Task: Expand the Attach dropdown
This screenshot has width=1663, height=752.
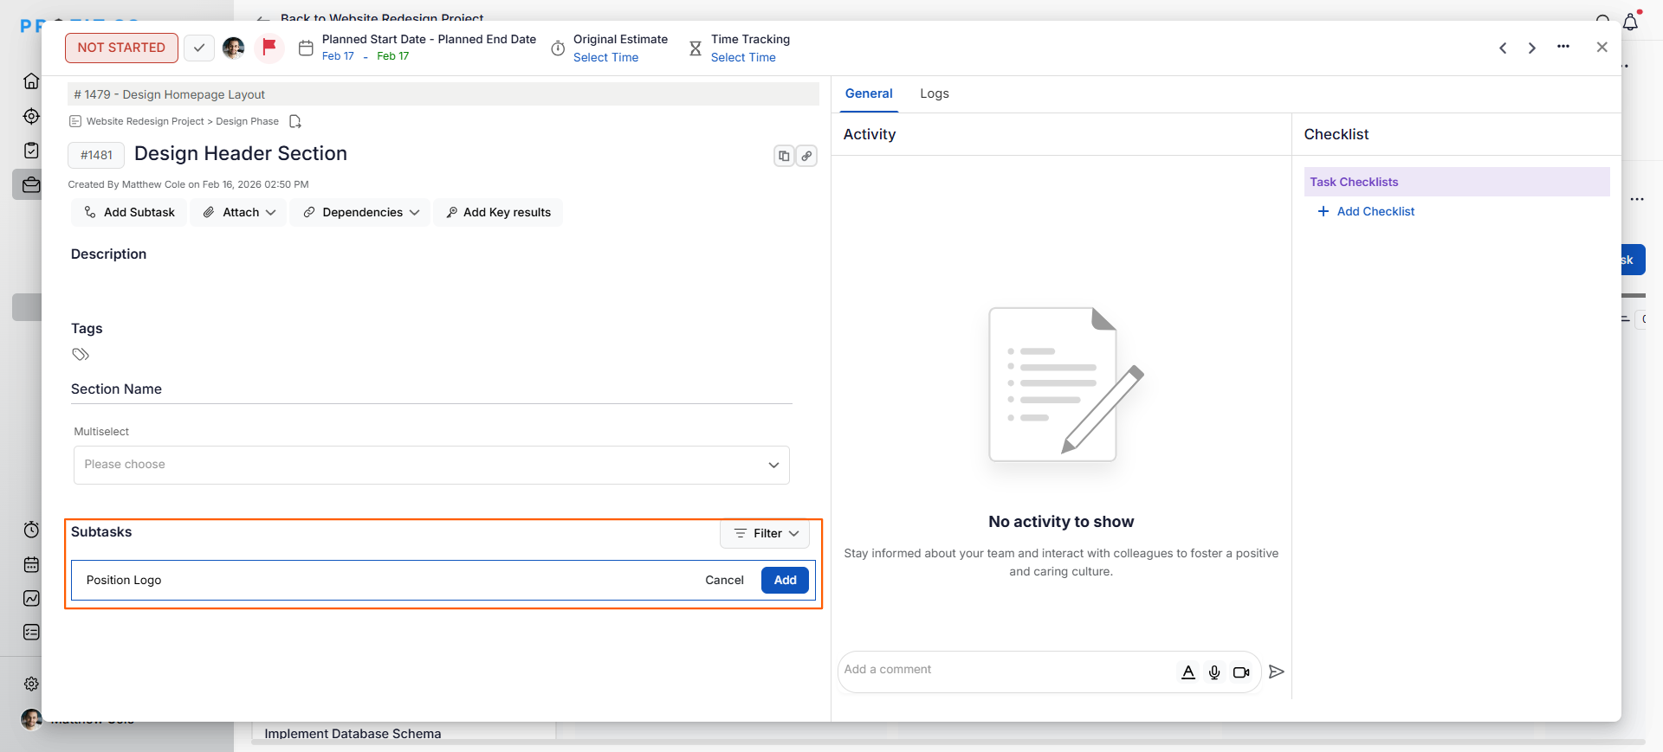Action: click(239, 212)
